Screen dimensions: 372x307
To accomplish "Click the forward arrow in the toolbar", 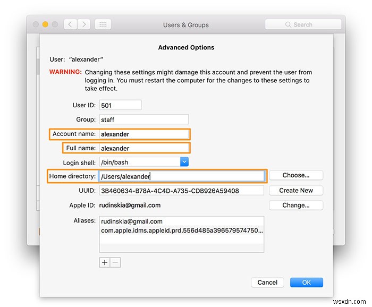I will point(84,24).
